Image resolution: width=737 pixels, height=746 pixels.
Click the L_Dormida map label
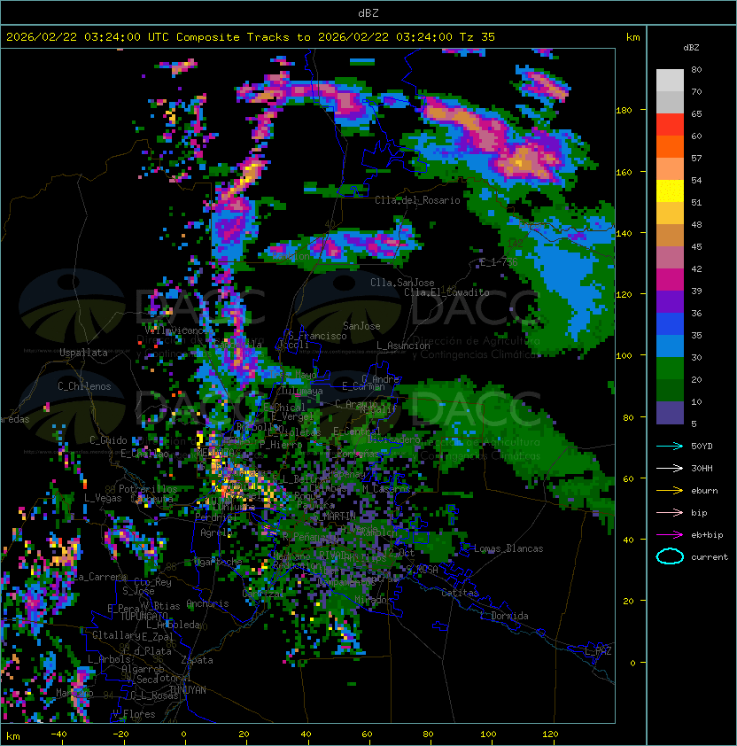point(504,616)
